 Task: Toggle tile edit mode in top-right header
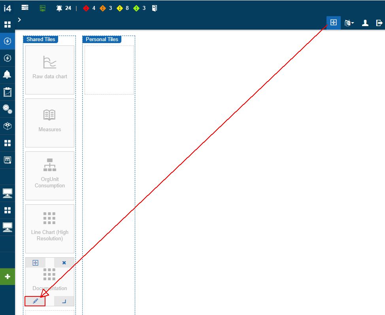click(333, 23)
